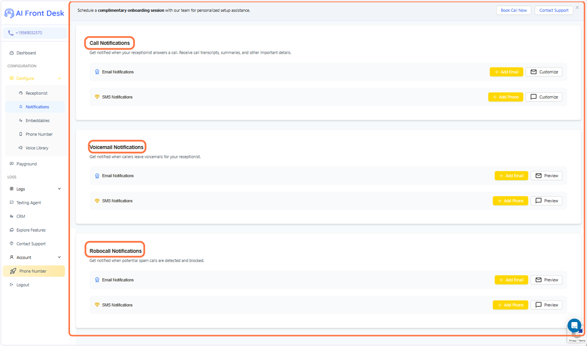This screenshot has width=587, height=346.
Task: Click the gem icon beside Robocall SMS Notifications
Action: [x=97, y=305]
